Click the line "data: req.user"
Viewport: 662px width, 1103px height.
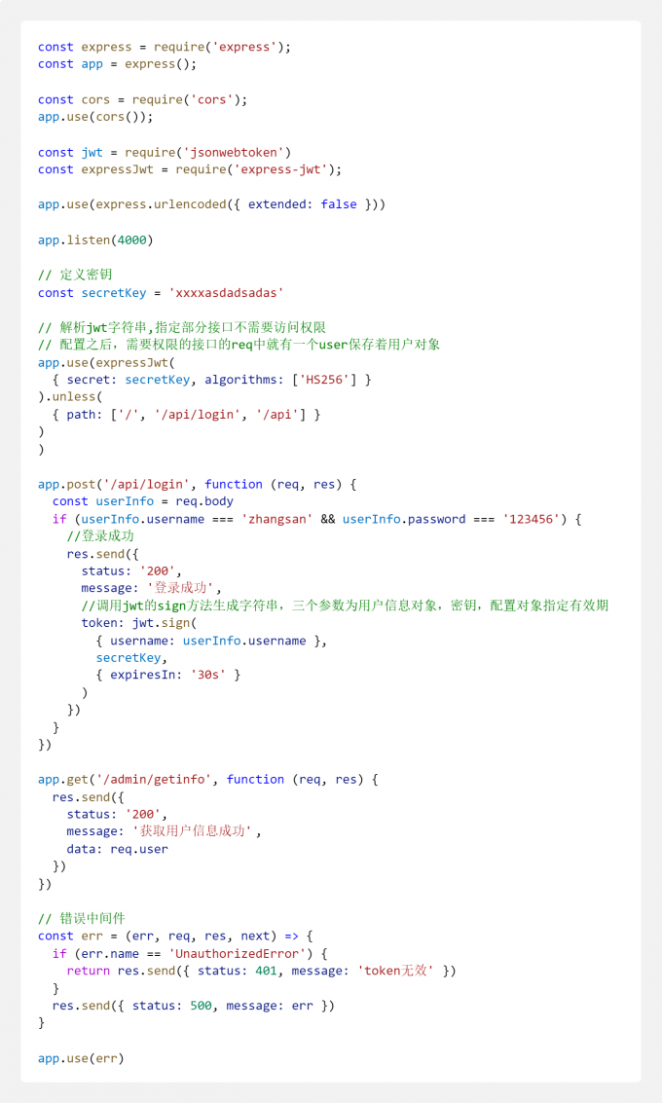click(x=118, y=849)
